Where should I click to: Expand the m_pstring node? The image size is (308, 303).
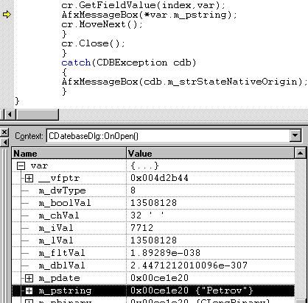click(x=29, y=290)
